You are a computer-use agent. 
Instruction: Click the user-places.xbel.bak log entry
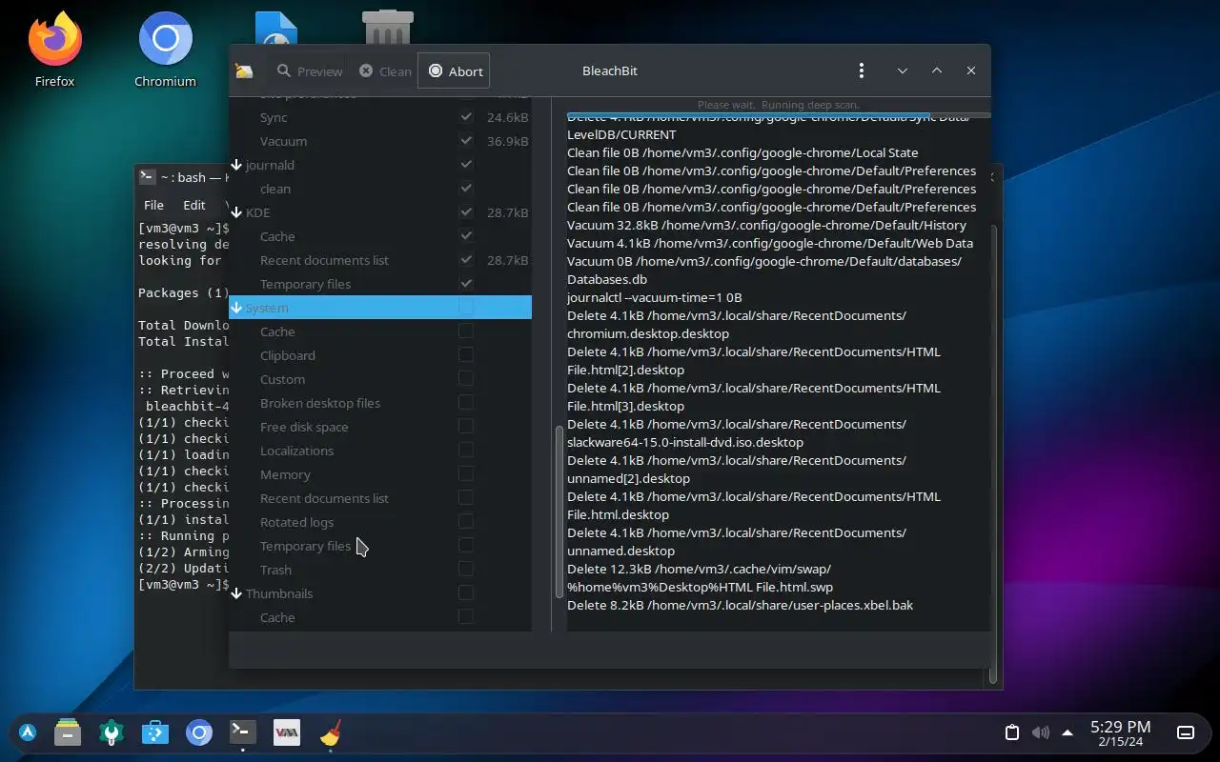coord(740,605)
